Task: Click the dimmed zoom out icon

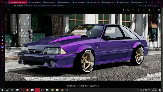Action: (x=133, y=10)
